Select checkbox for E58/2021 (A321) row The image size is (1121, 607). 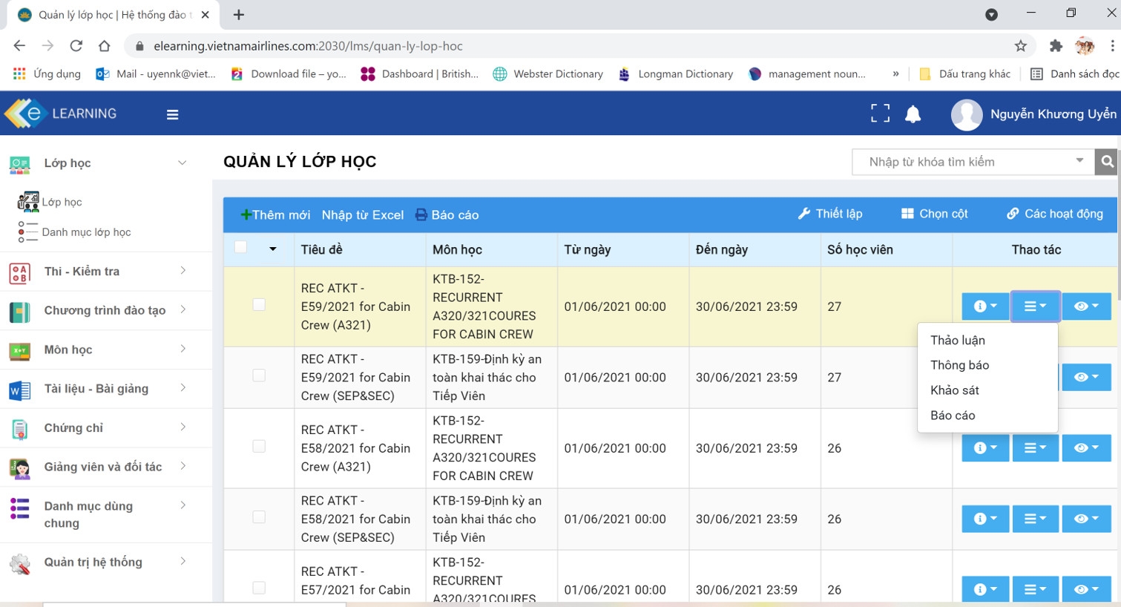coord(259,446)
